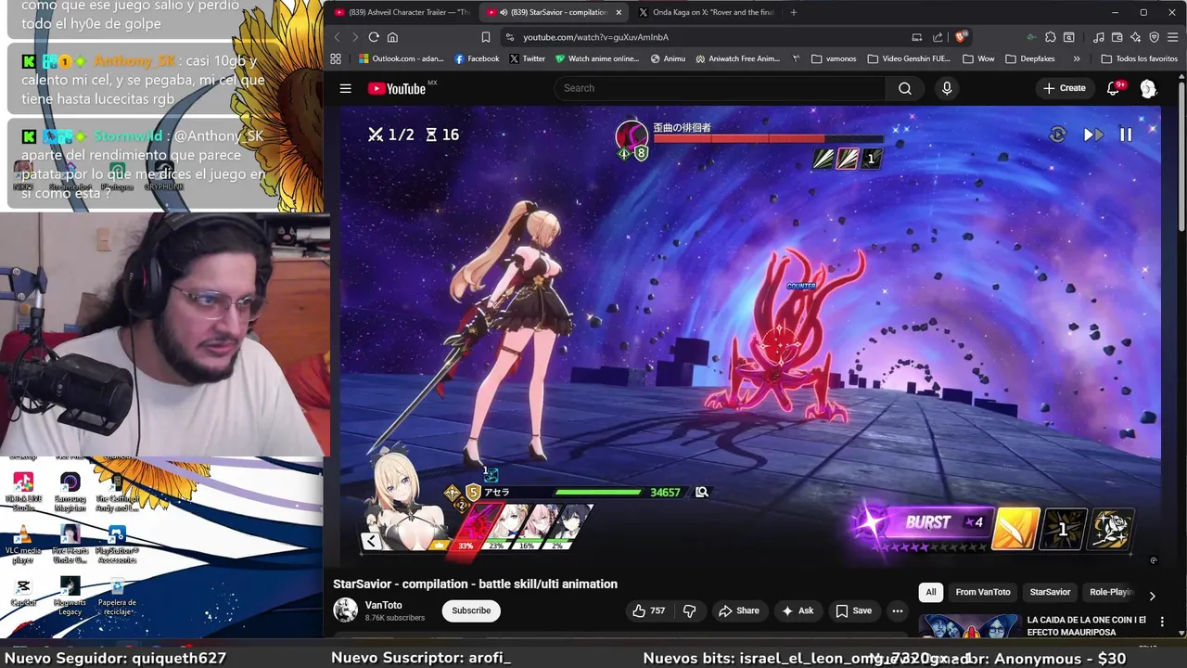Switch to the Onda Kaga on X tab
The height and width of the screenshot is (668, 1187).
707,12
